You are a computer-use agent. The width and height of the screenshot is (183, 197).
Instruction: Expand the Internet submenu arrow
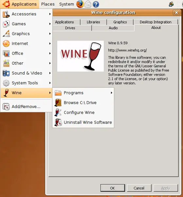click(x=50, y=43)
